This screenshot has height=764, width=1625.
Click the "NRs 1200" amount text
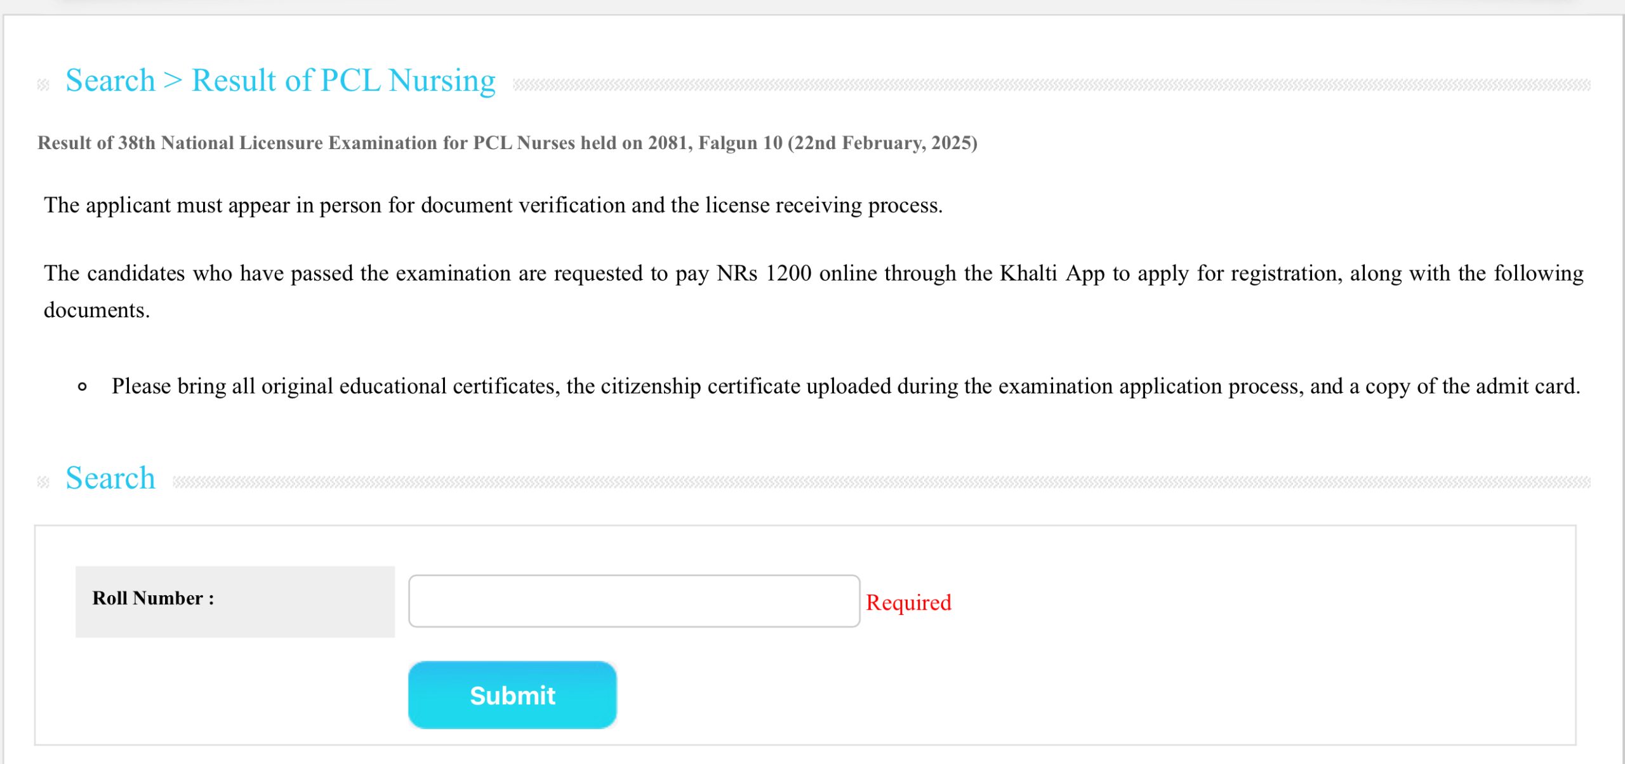point(764,273)
